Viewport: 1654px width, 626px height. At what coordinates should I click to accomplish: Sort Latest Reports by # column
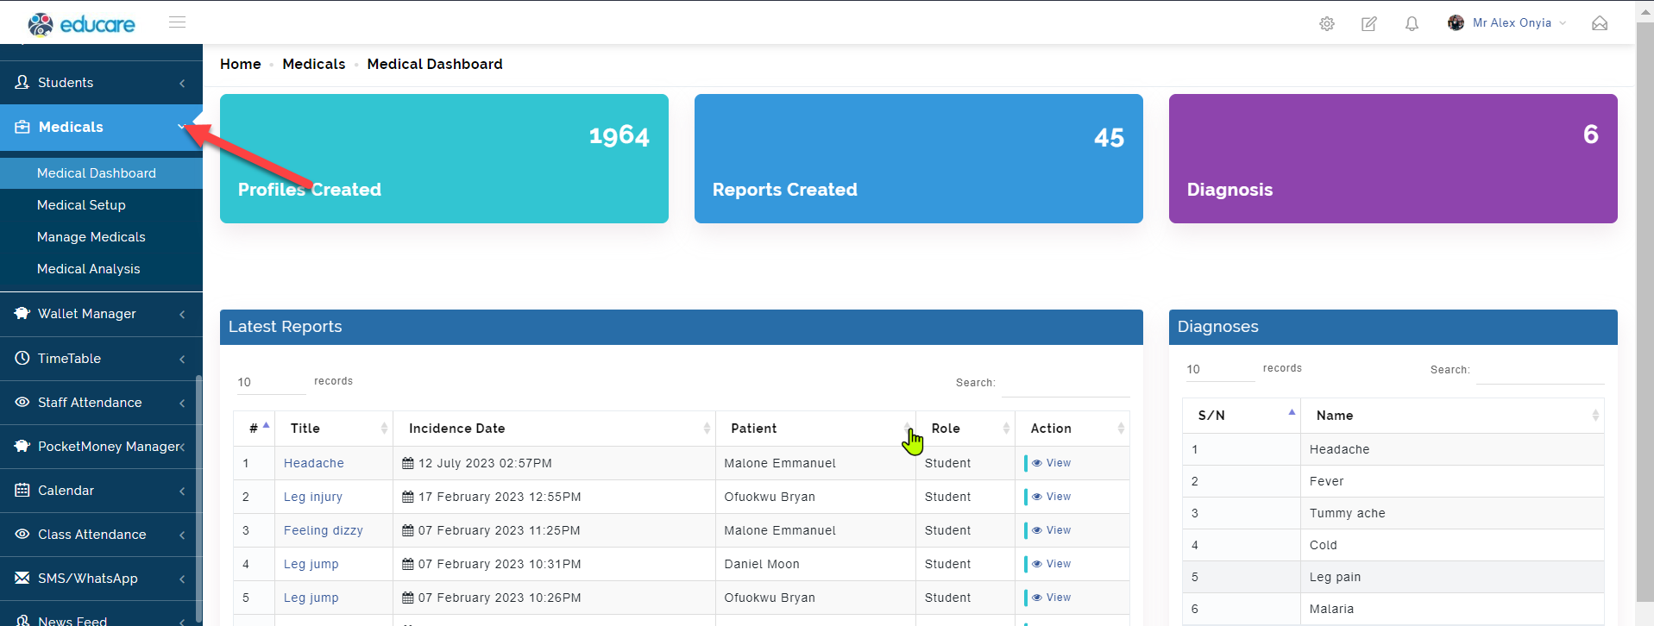[254, 429]
